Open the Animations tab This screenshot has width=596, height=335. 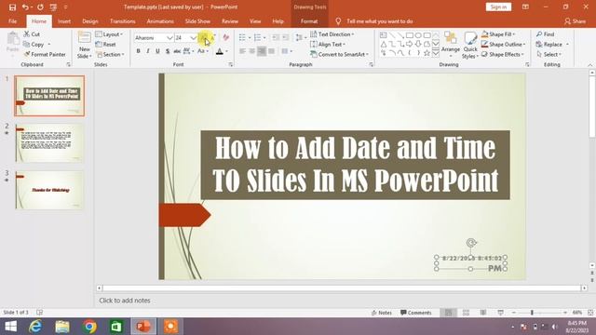(x=160, y=21)
